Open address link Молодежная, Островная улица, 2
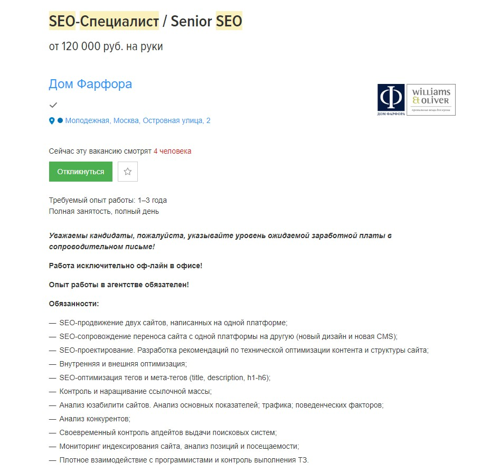 click(x=138, y=120)
